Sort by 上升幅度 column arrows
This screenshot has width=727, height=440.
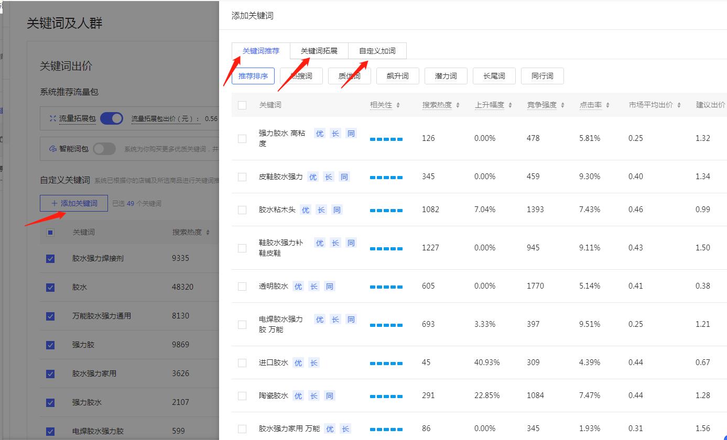[x=510, y=105]
